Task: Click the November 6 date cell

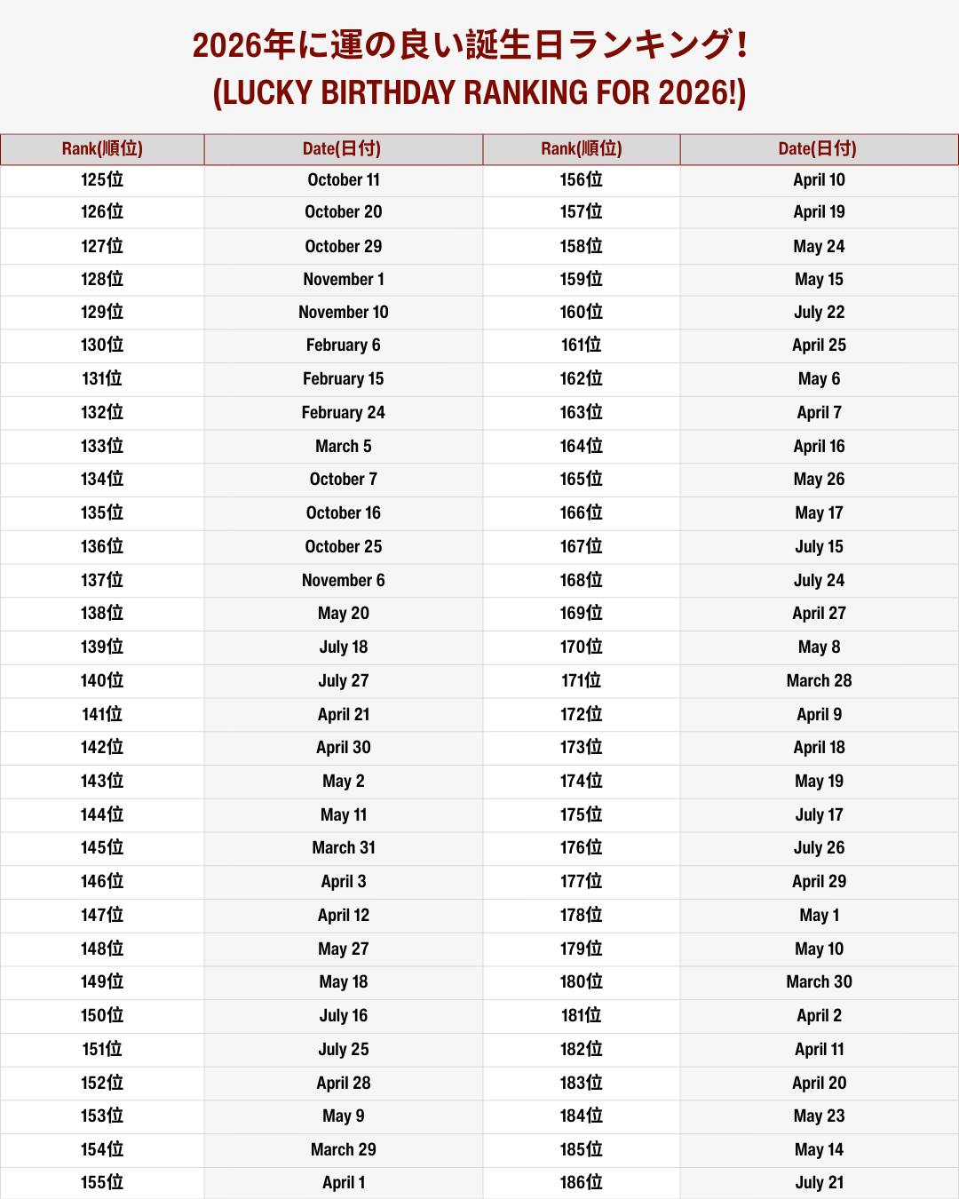Action: point(344,581)
